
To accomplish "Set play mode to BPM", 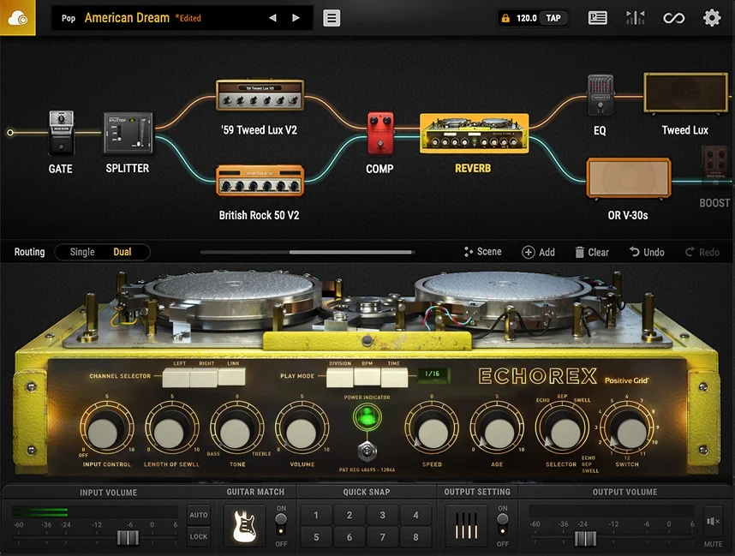I will coord(367,378).
